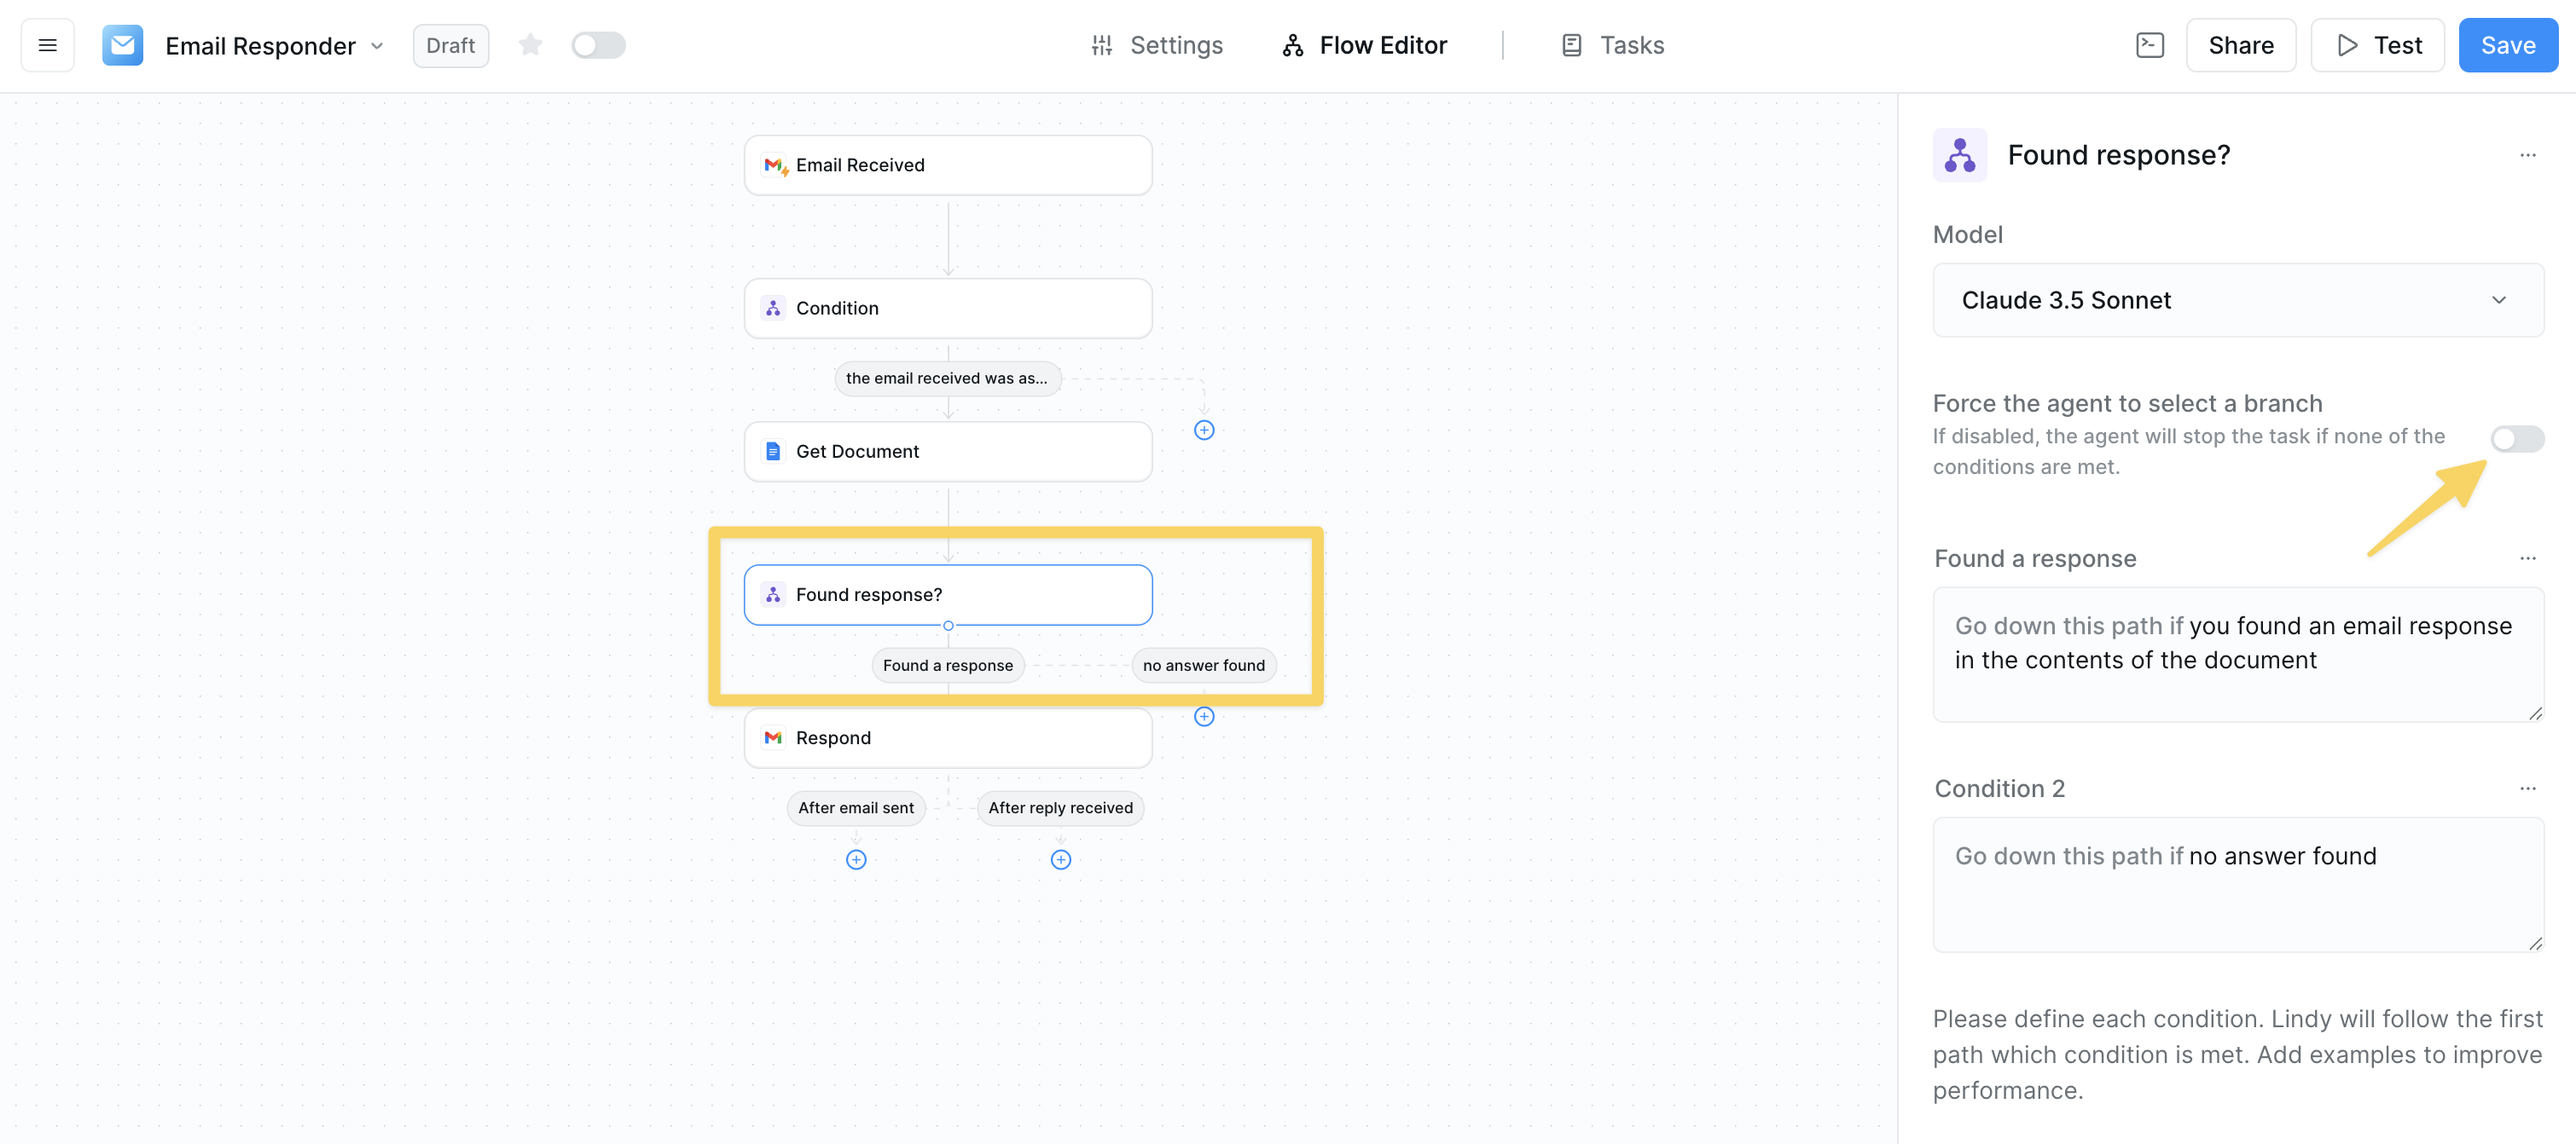Screen dimensions: 2576x1144
Task: Click the plus icon under After reply received
Action: [x=1060, y=858]
